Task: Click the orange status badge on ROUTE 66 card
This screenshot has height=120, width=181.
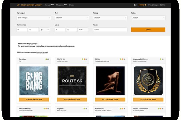Action: tap(85, 59)
